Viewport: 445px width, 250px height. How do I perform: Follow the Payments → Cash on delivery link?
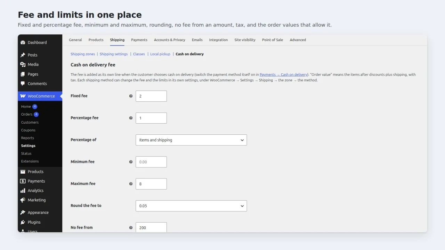tap(284, 75)
